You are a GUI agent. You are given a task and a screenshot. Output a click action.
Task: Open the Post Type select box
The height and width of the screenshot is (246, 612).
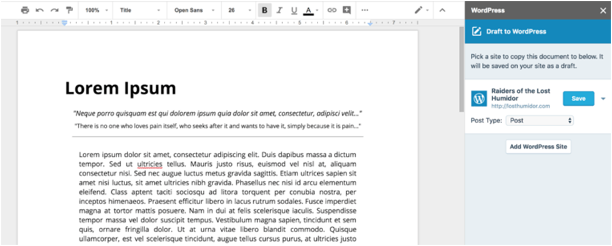pyautogui.click(x=539, y=121)
